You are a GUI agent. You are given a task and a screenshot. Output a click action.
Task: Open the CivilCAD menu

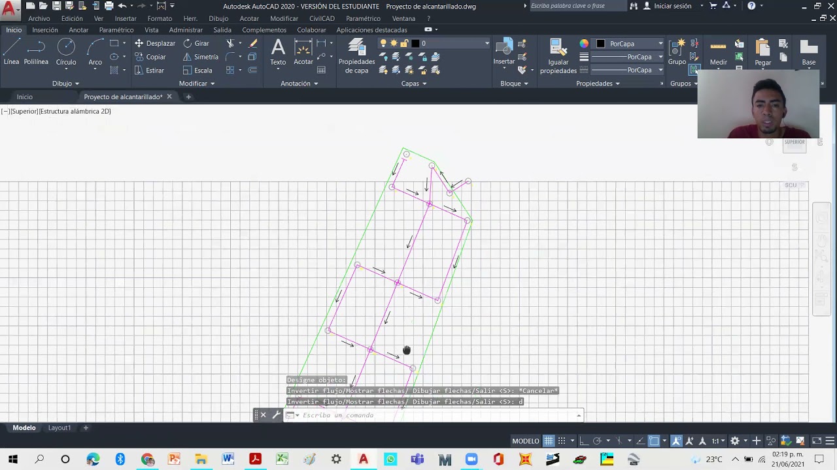322,18
